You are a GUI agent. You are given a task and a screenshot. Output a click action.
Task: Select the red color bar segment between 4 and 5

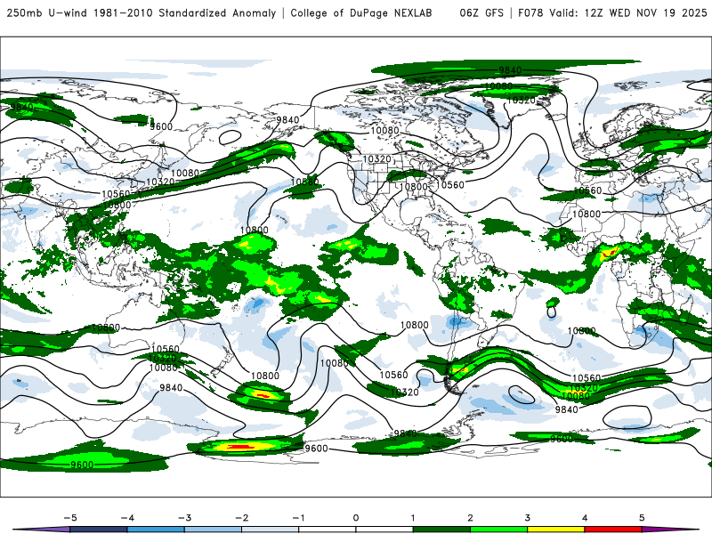613,530
